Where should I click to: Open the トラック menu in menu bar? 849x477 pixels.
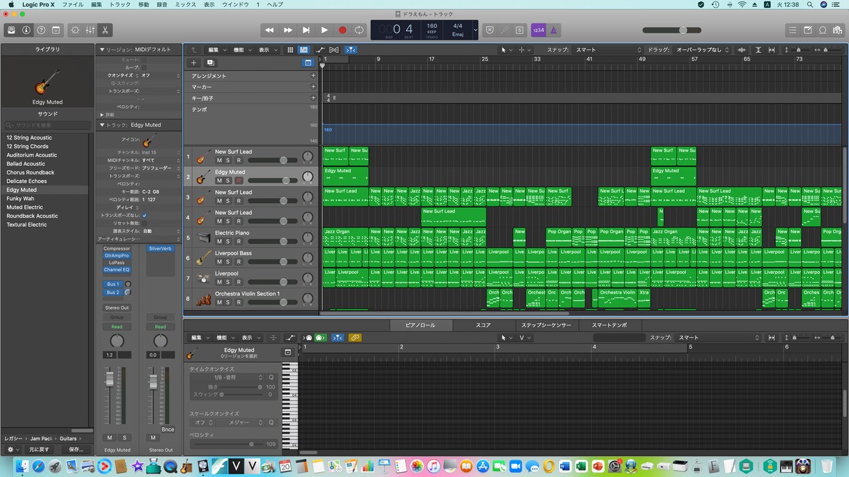[120, 5]
